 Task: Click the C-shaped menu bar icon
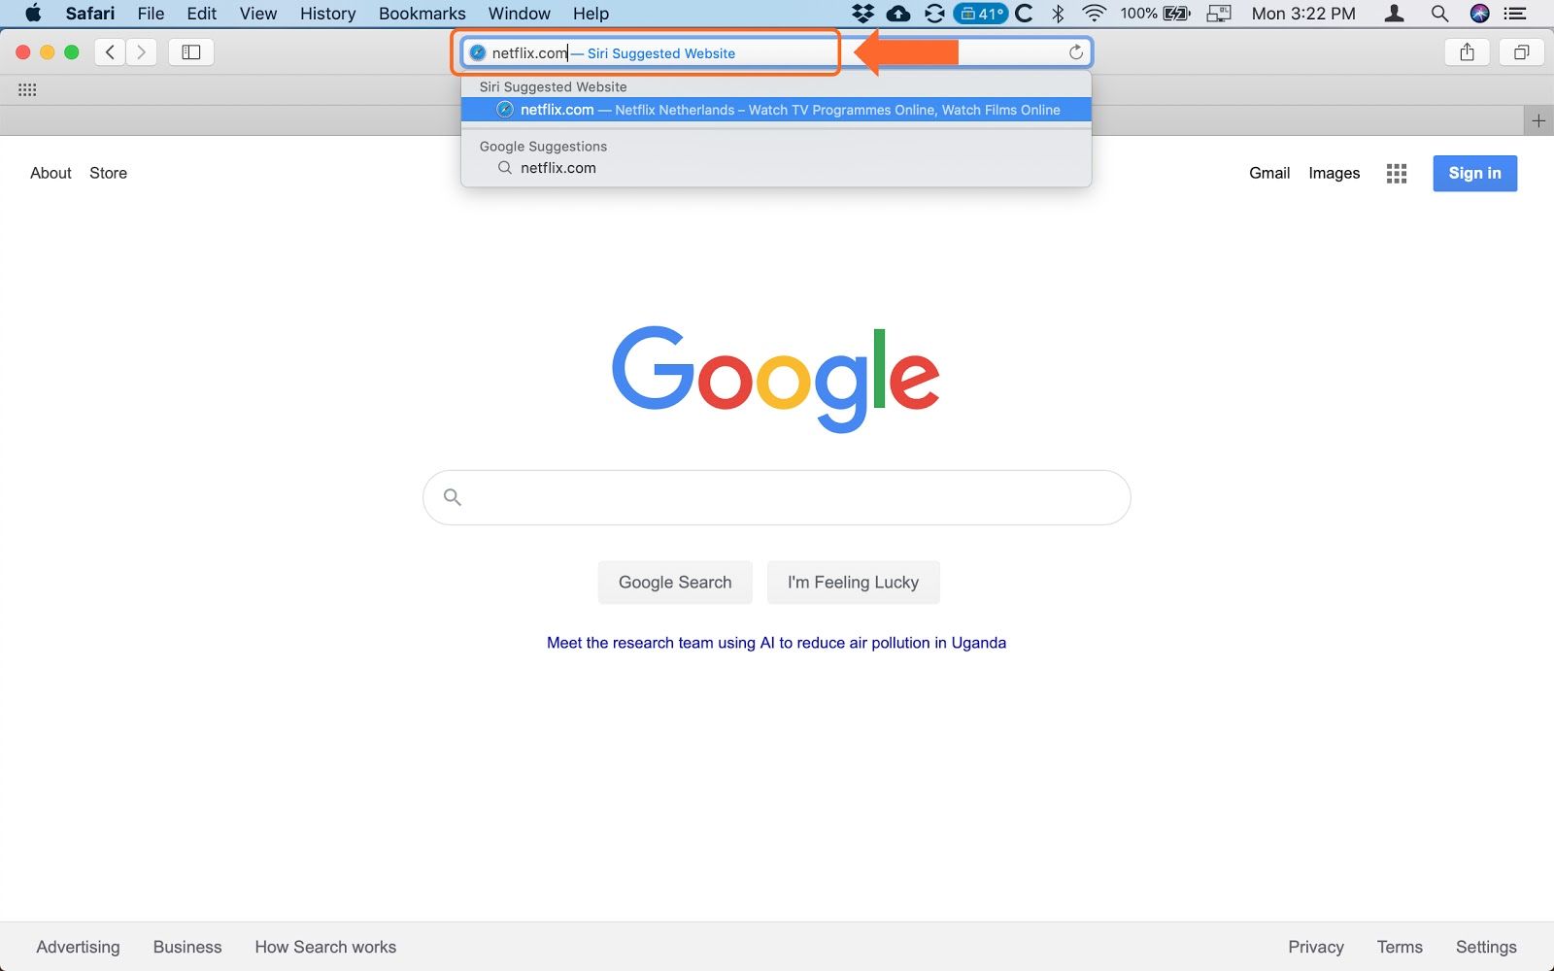[1024, 14]
